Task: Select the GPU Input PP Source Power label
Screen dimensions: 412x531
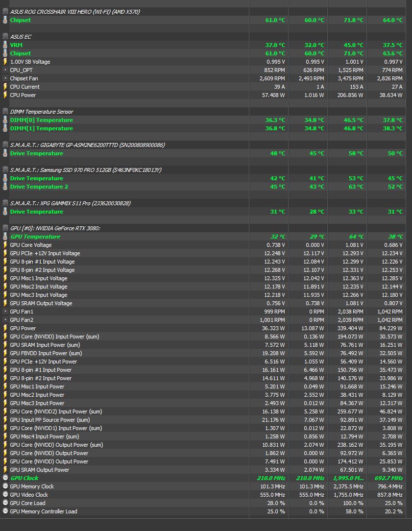Action: click(50, 420)
